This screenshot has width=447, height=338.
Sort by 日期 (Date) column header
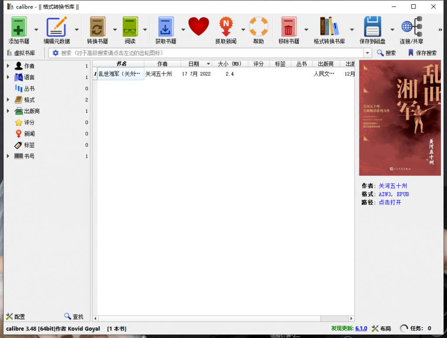(196, 64)
